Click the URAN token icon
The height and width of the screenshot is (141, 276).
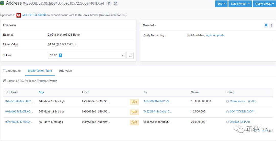pyautogui.click(x=227, y=122)
